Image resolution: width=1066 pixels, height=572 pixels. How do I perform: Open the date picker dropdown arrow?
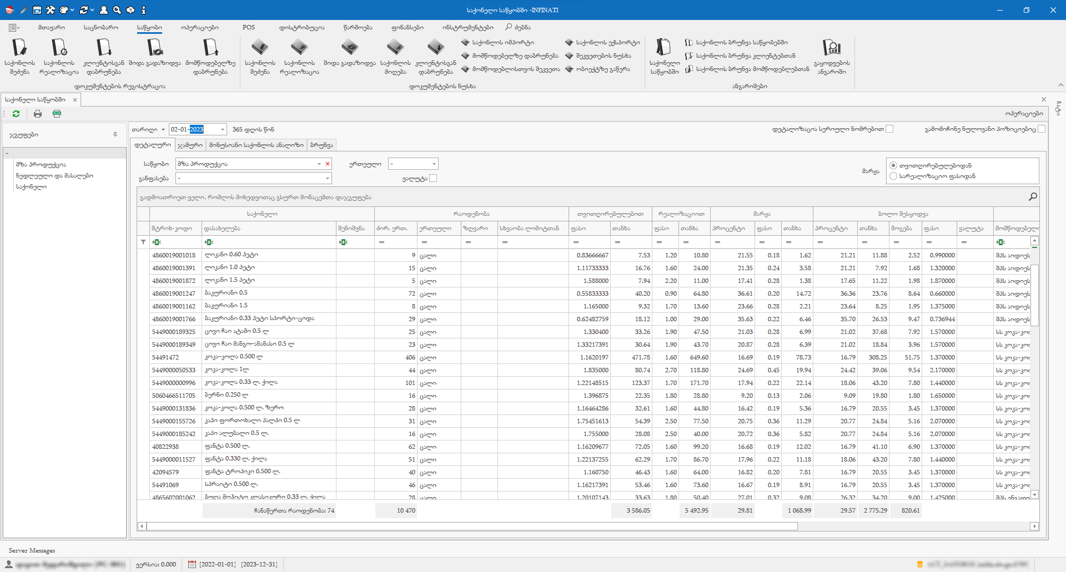(222, 130)
